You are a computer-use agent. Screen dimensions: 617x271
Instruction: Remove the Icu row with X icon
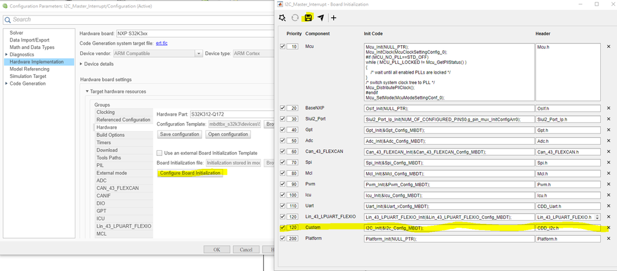pyautogui.click(x=608, y=195)
